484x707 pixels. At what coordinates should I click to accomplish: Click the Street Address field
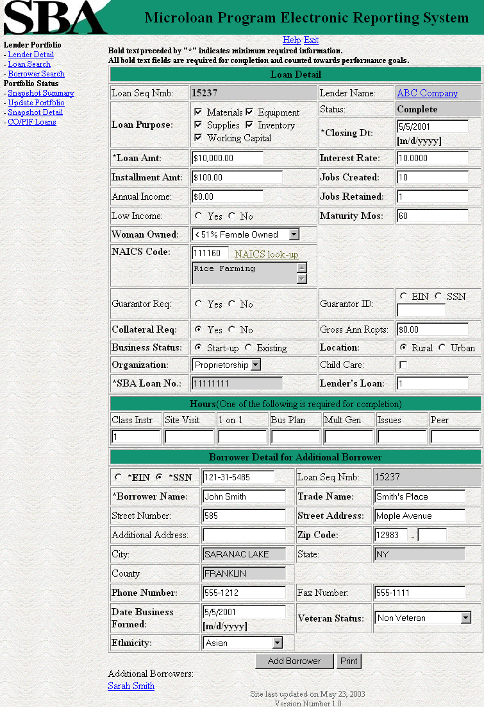tap(420, 516)
